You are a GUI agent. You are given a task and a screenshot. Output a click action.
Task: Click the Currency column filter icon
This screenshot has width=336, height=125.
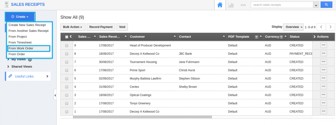pos(281,37)
